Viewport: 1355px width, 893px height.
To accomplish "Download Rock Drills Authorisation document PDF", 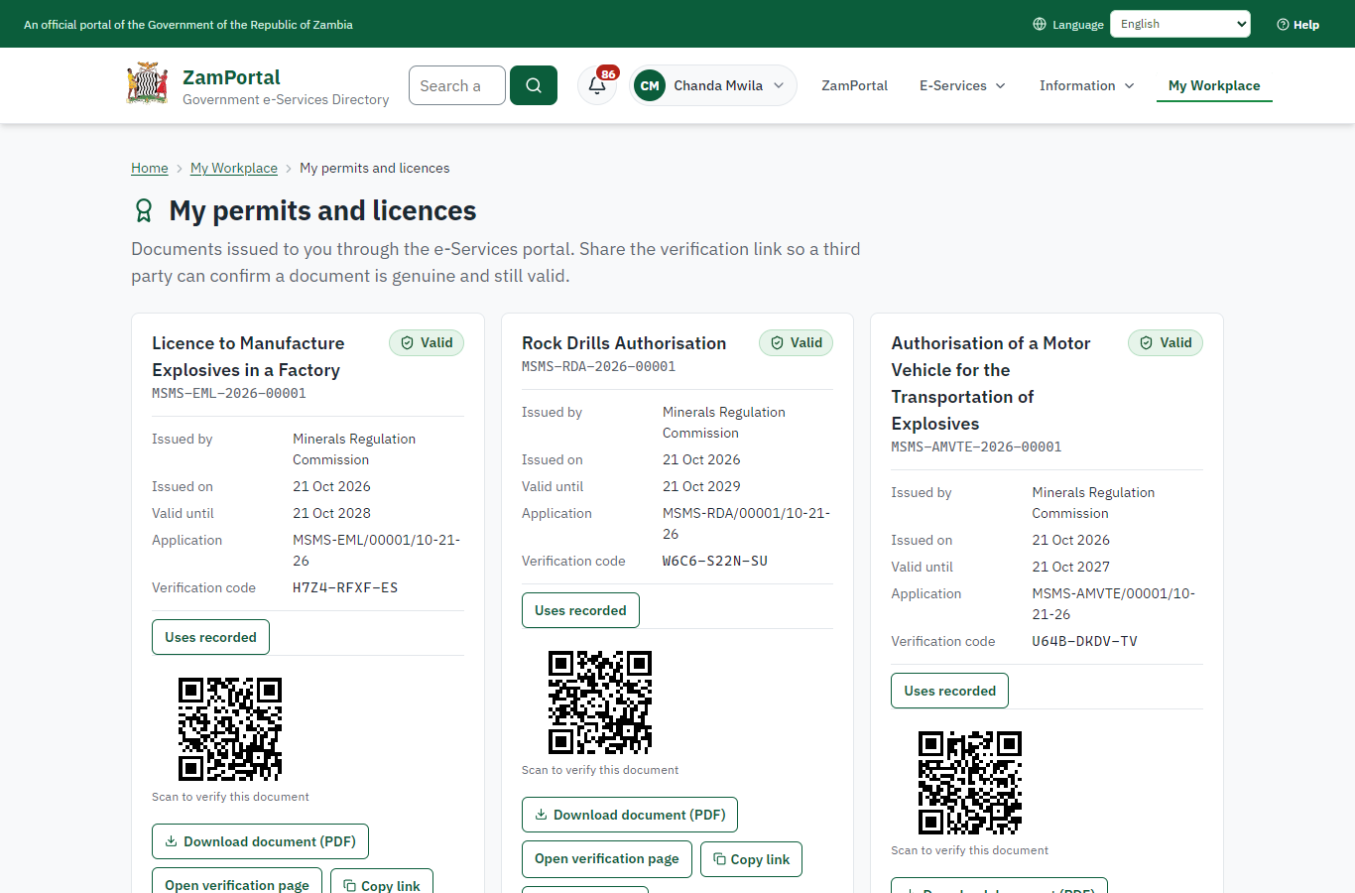I will point(630,815).
